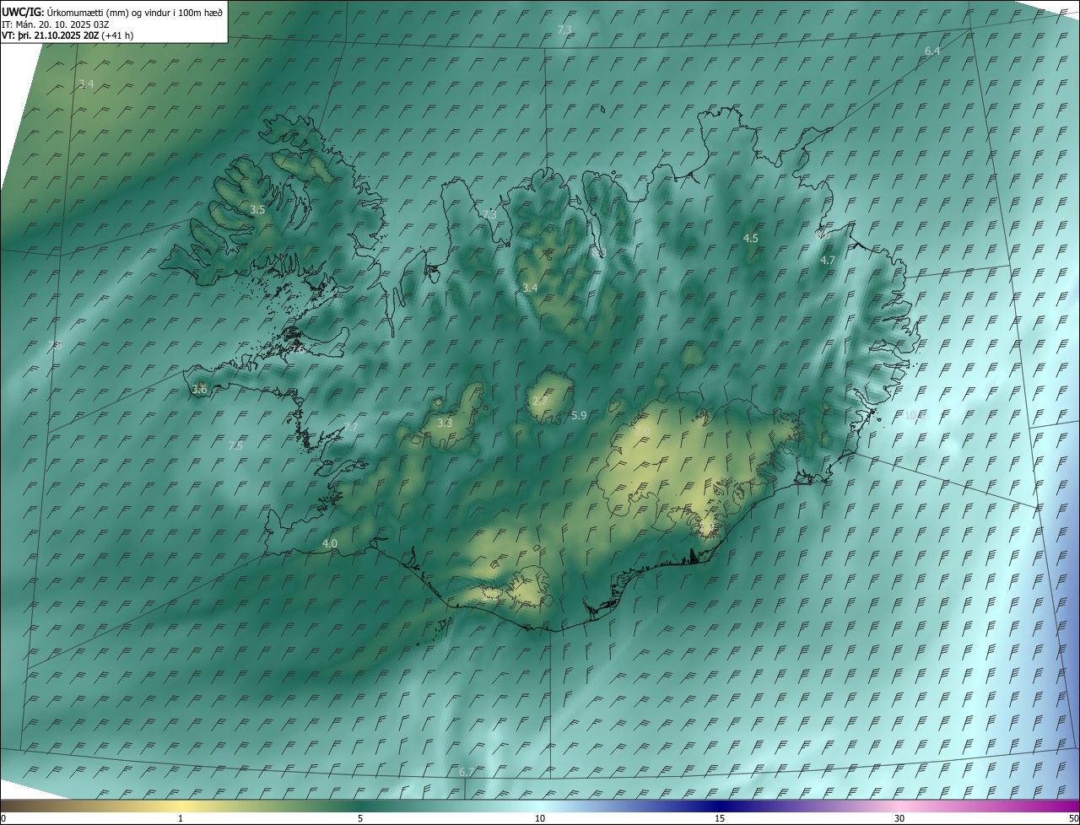Click the 4.5 value label on the map
Image resolution: width=1080 pixels, height=825 pixels.
pos(750,239)
